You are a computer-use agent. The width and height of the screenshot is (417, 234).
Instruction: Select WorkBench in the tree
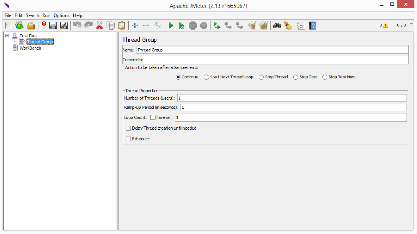point(30,48)
